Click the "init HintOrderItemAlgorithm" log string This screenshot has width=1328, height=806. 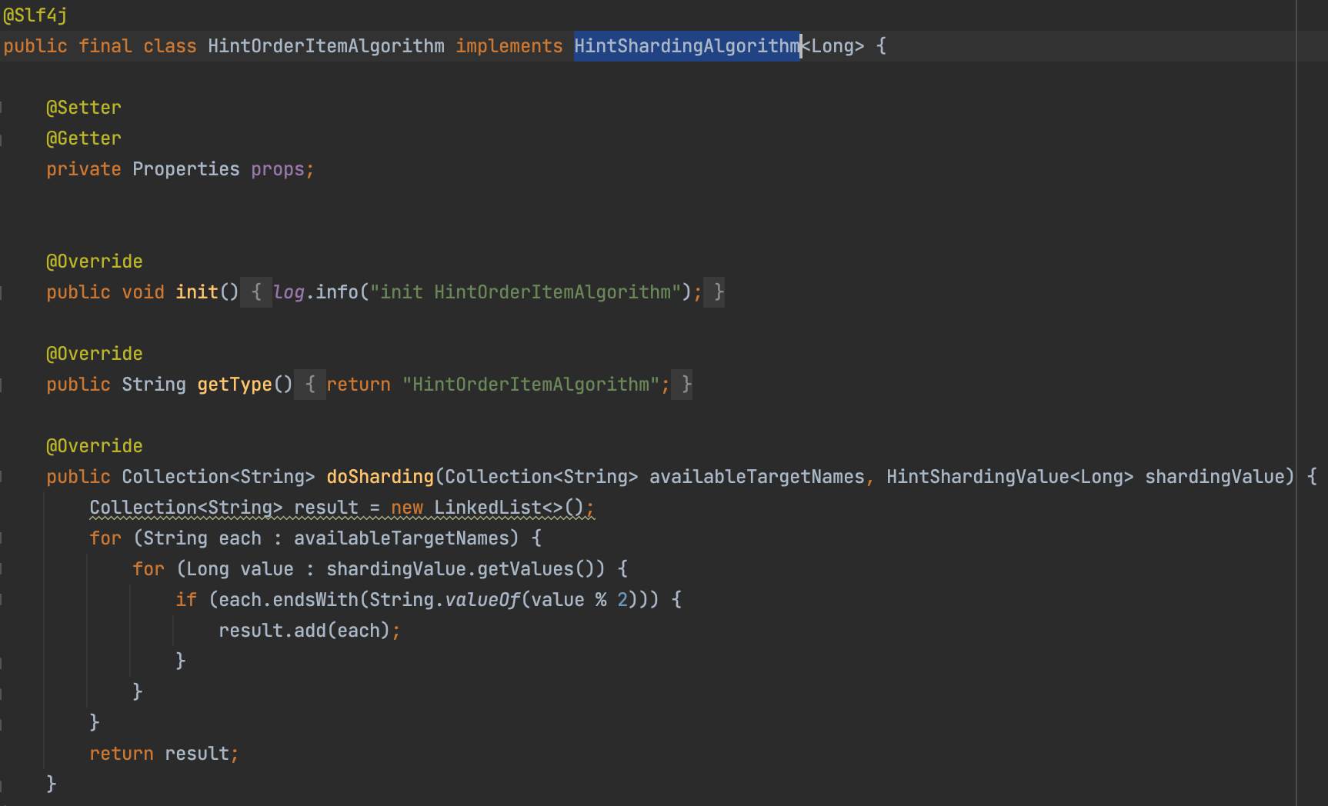click(526, 292)
